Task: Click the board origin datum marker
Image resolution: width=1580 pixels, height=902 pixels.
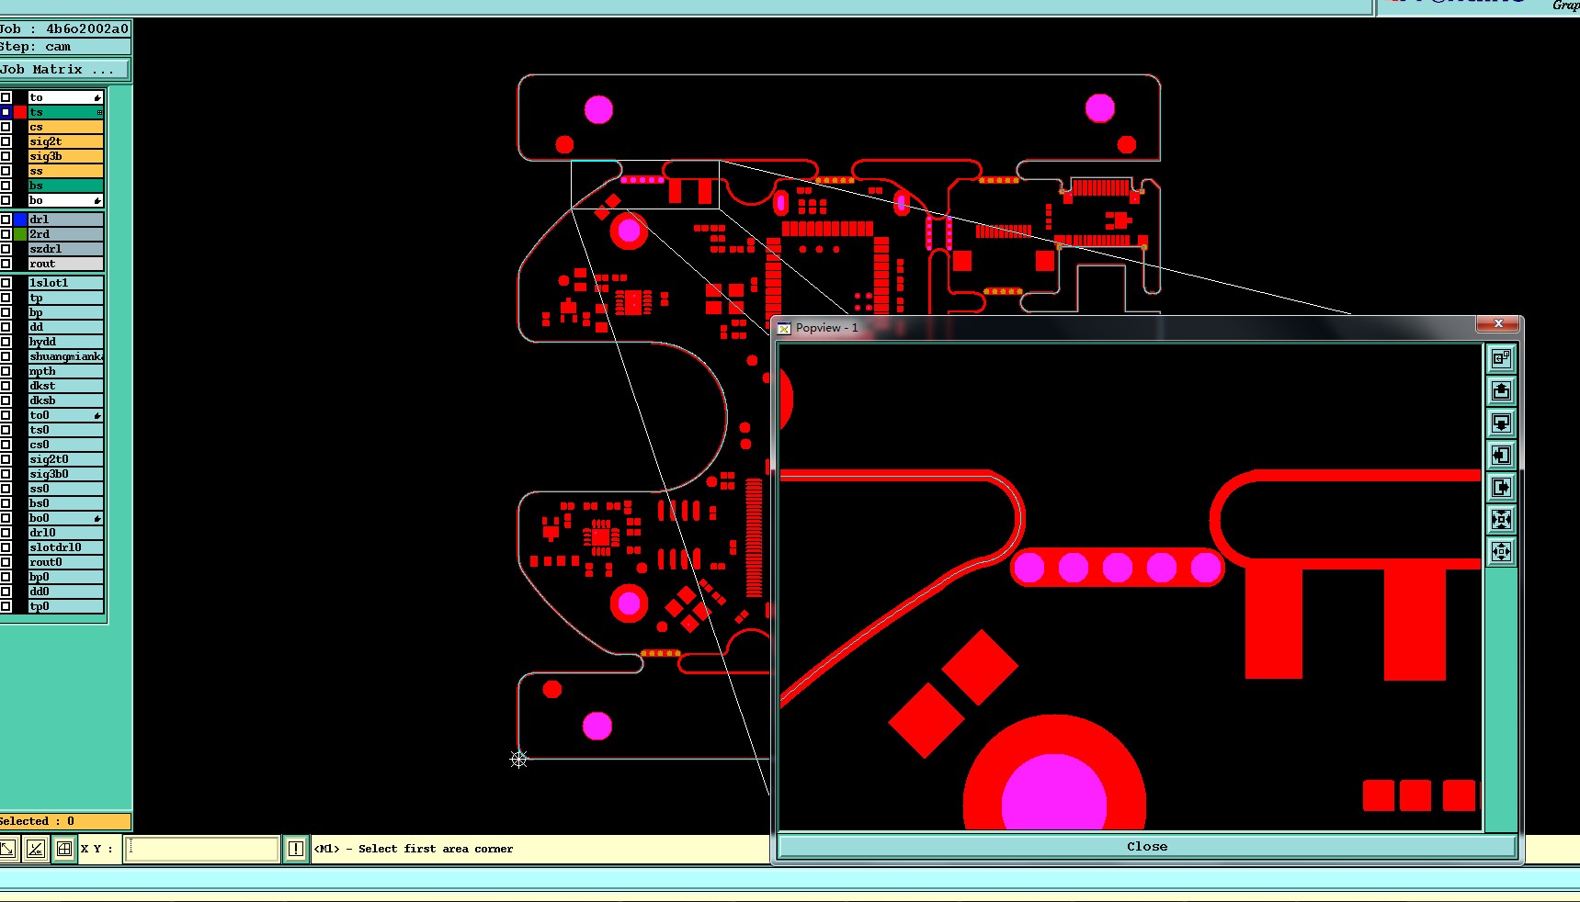Action: pyautogui.click(x=518, y=759)
